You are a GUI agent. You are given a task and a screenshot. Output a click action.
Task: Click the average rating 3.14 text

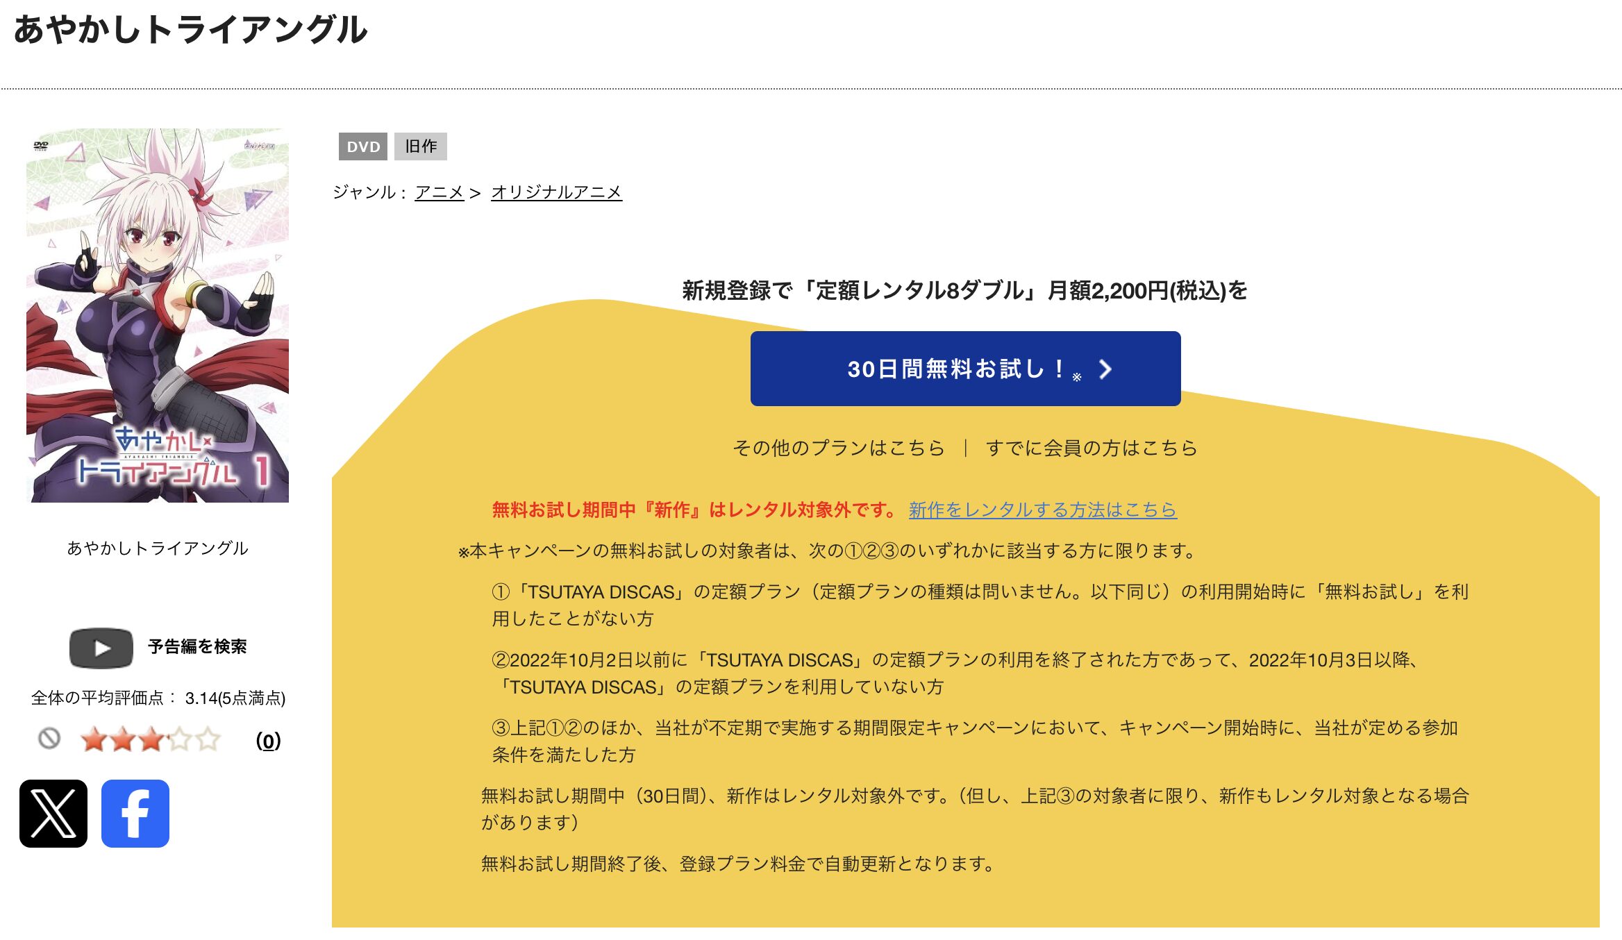[158, 698]
